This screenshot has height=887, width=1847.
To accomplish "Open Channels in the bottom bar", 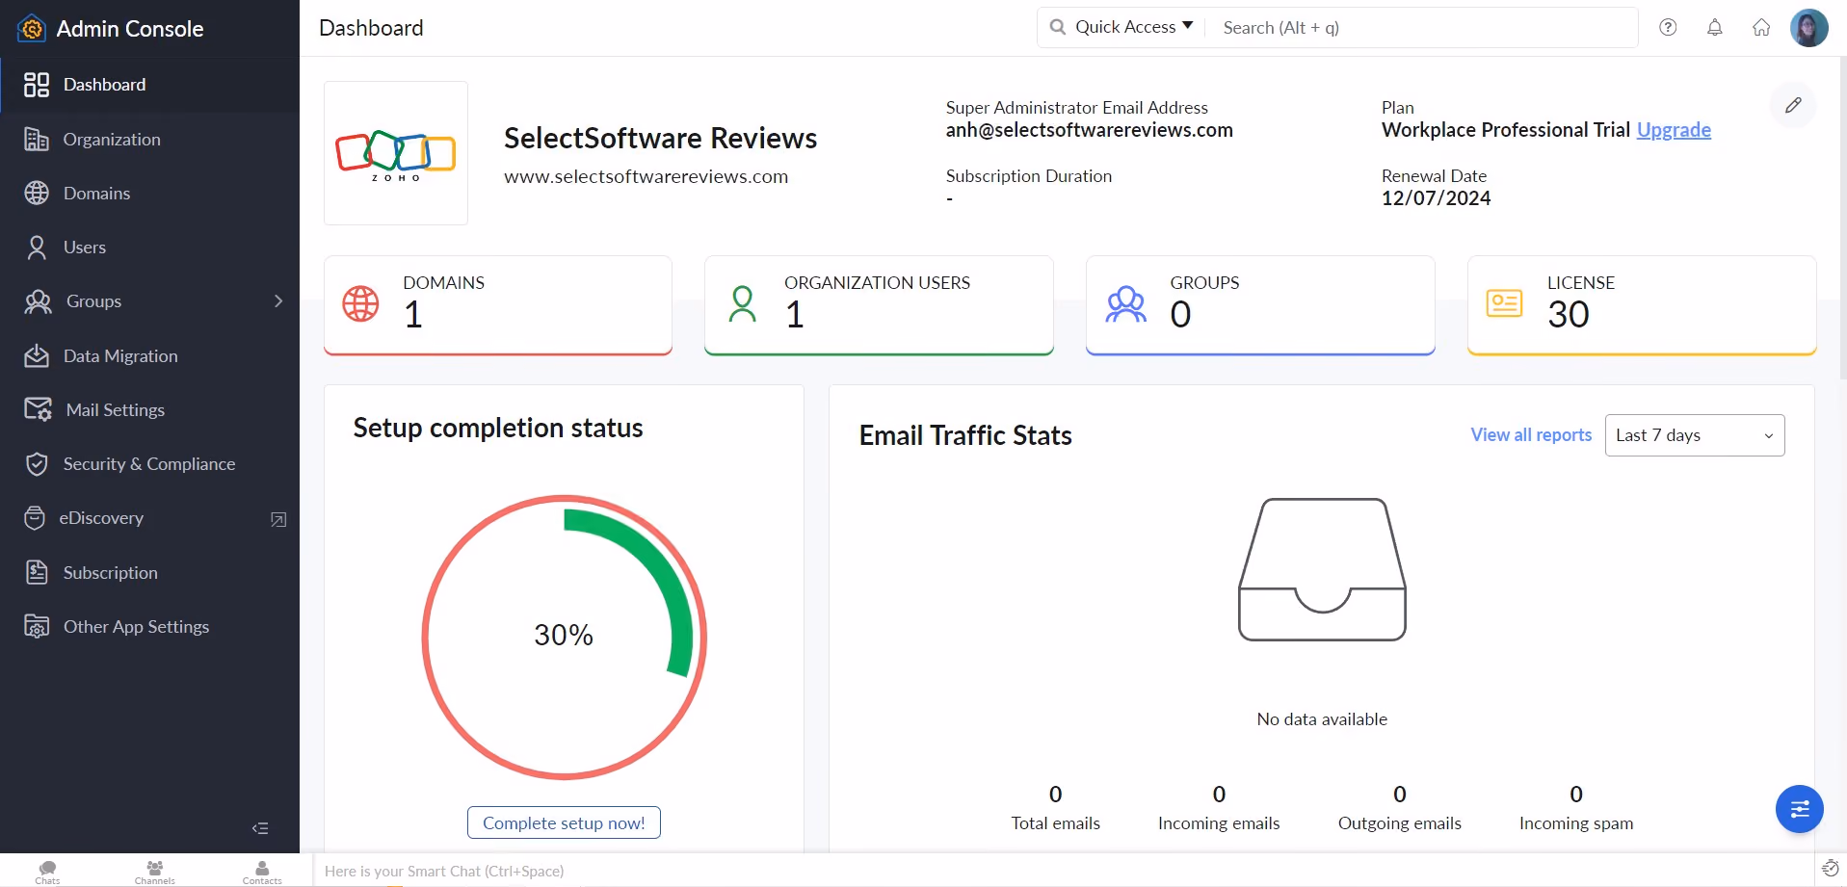I will point(155,872).
